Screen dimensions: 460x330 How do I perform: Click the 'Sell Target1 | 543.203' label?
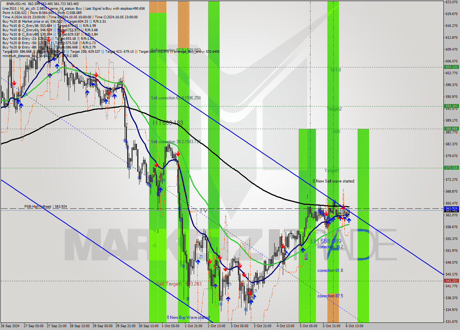(179, 284)
